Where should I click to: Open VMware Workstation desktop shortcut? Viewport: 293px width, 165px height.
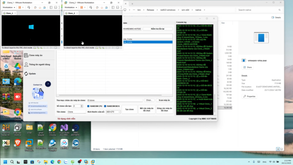(x=29, y=145)
